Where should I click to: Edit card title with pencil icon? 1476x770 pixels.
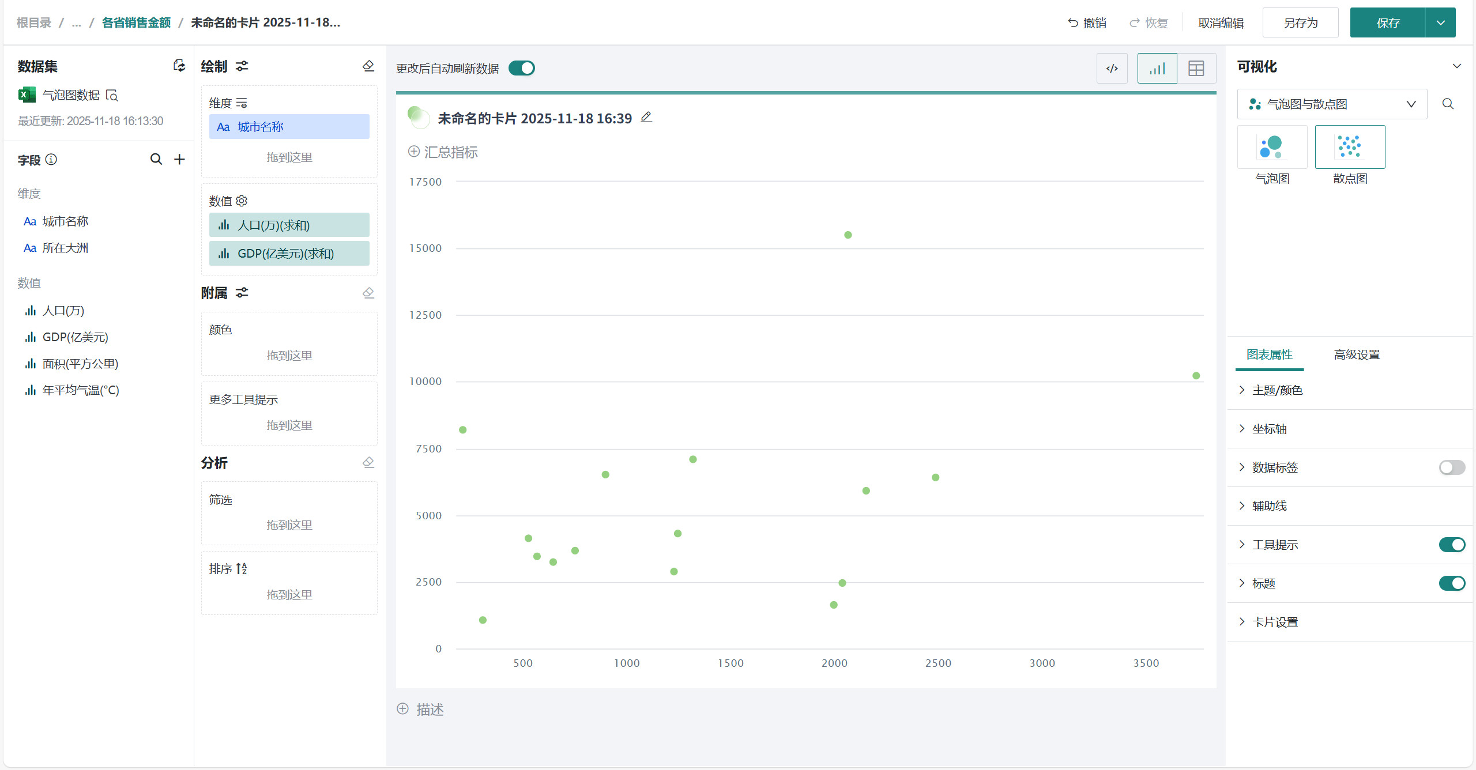click(x=646, y=118)
